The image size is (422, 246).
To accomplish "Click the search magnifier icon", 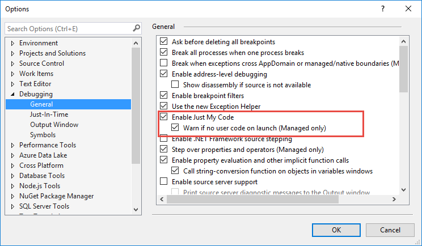I will pyautogui.click(x=136, y=28).
